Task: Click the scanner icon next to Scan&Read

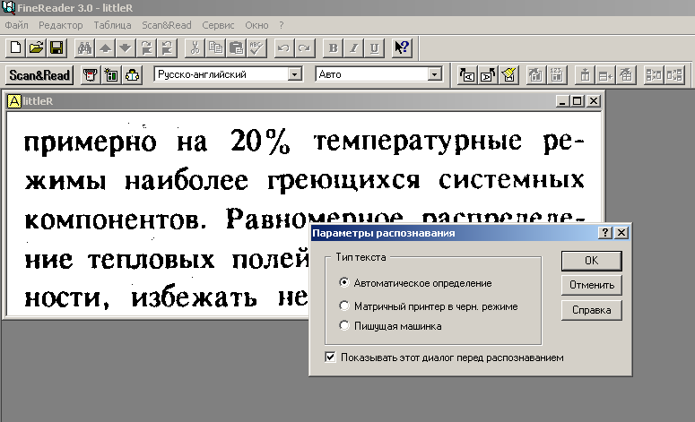Action: click(x=91, y=75)
